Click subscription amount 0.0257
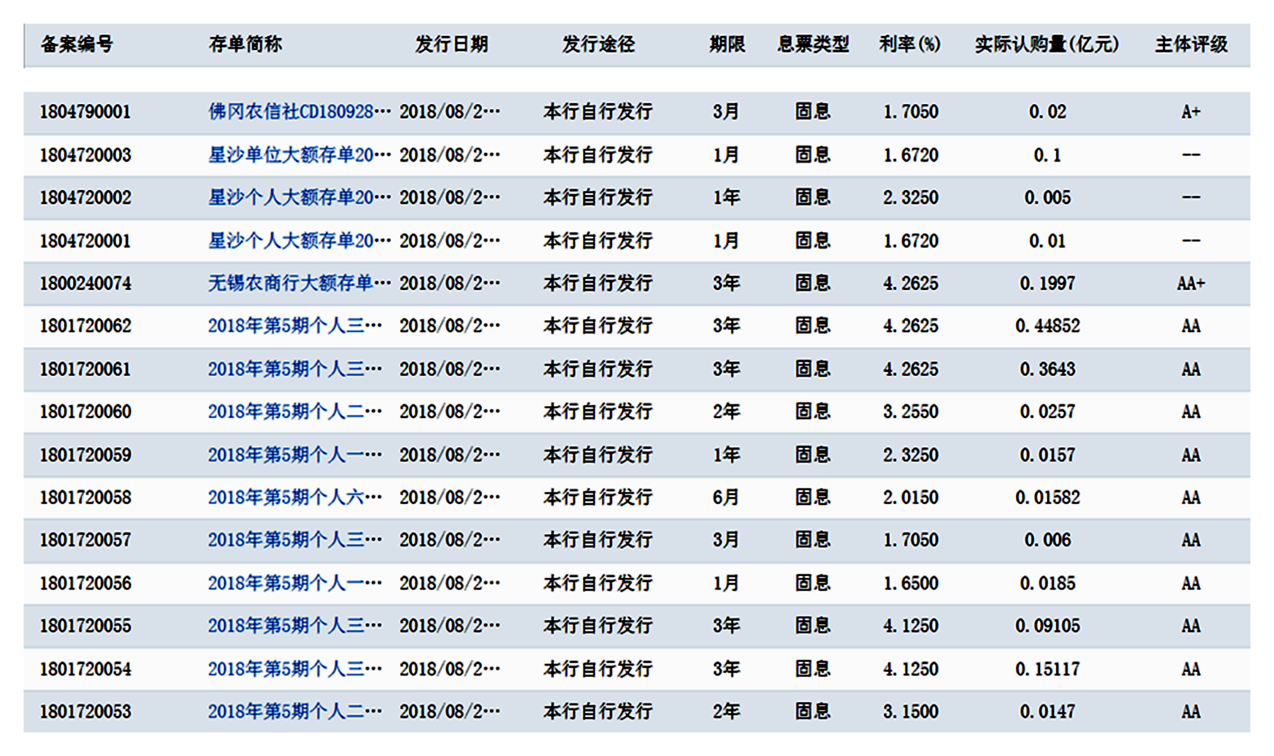Image resolution: width=1274 pixels, height=756 pixels. [1048, 412]
